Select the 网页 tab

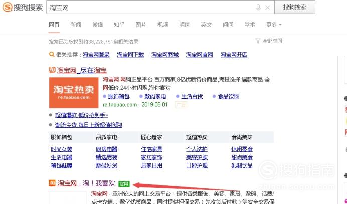click(54, 25)
